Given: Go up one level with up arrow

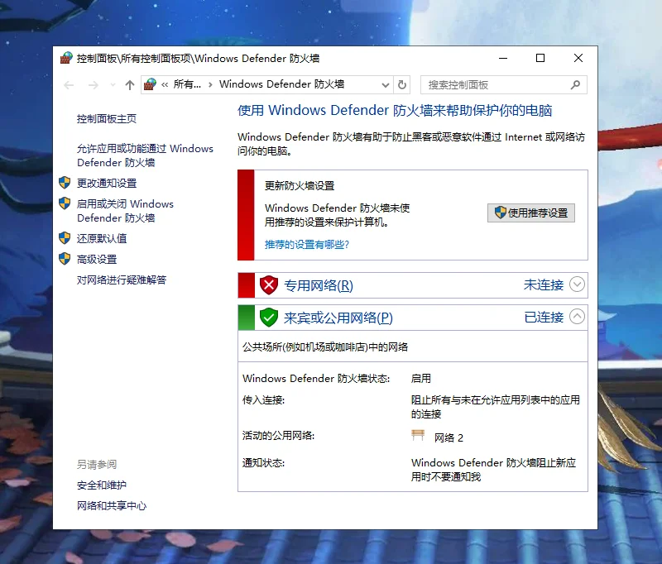Looking at the screenshot, I should tap(130, 85).
